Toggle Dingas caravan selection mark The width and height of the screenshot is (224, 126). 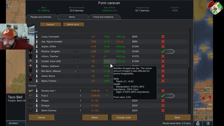[x=163, y=100]
